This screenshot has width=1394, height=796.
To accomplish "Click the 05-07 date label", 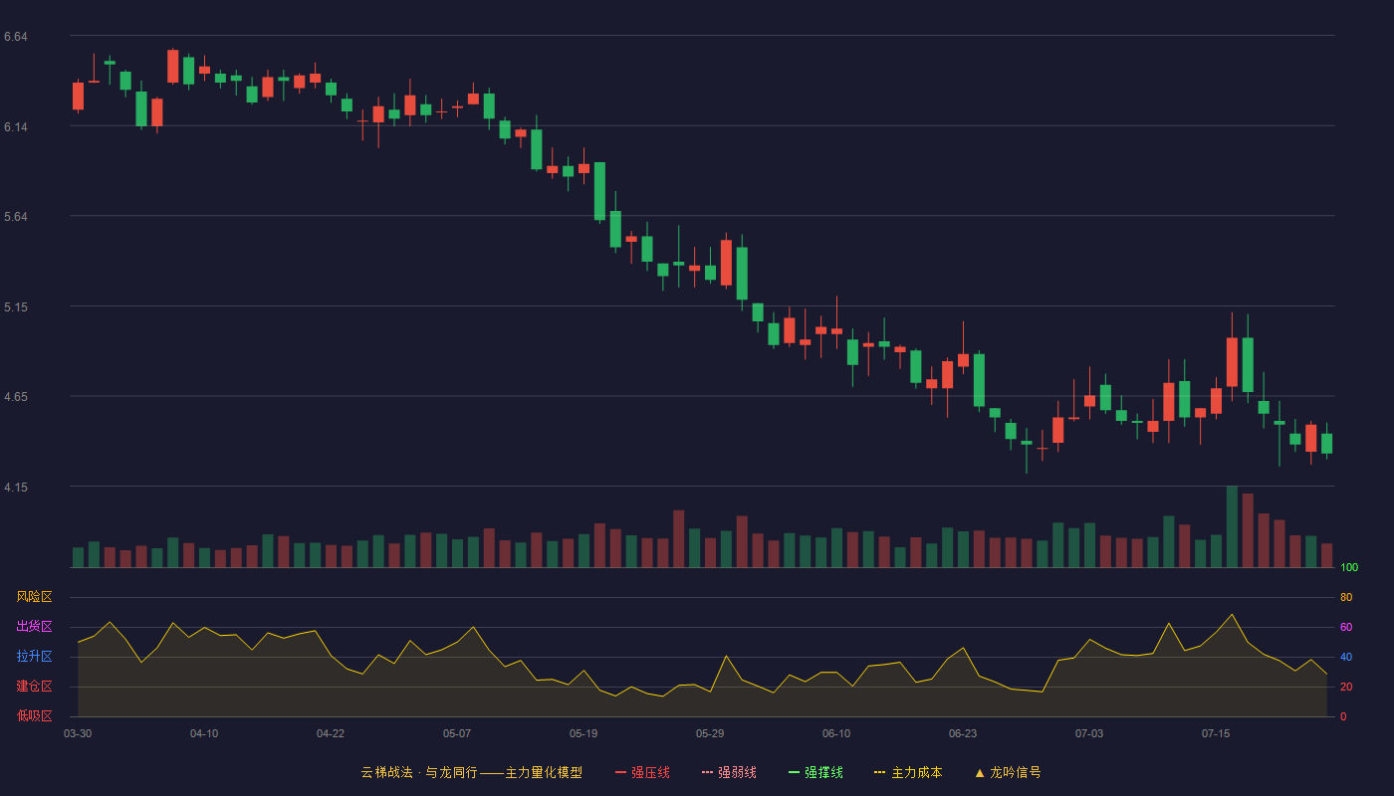I will [x=457, y=733].
